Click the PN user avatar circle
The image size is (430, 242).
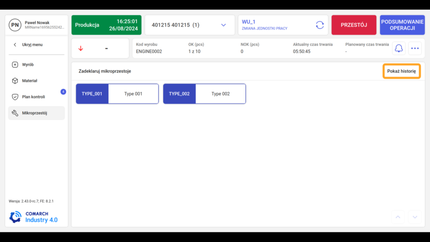pos(15,25)
